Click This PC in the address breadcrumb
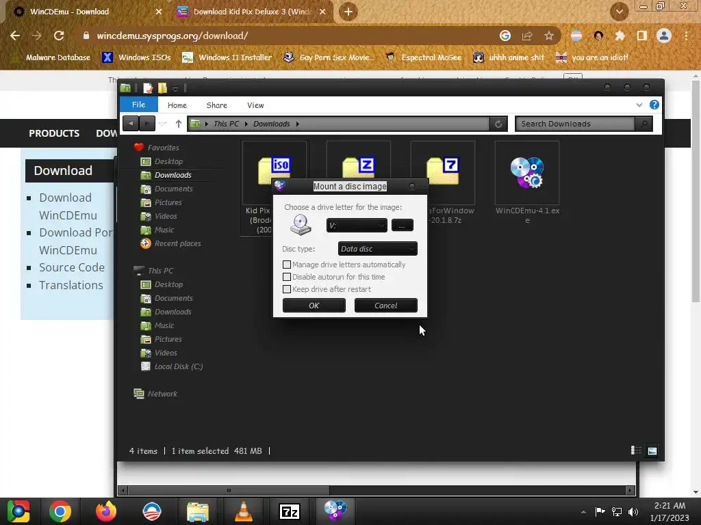 pos(226,124)
